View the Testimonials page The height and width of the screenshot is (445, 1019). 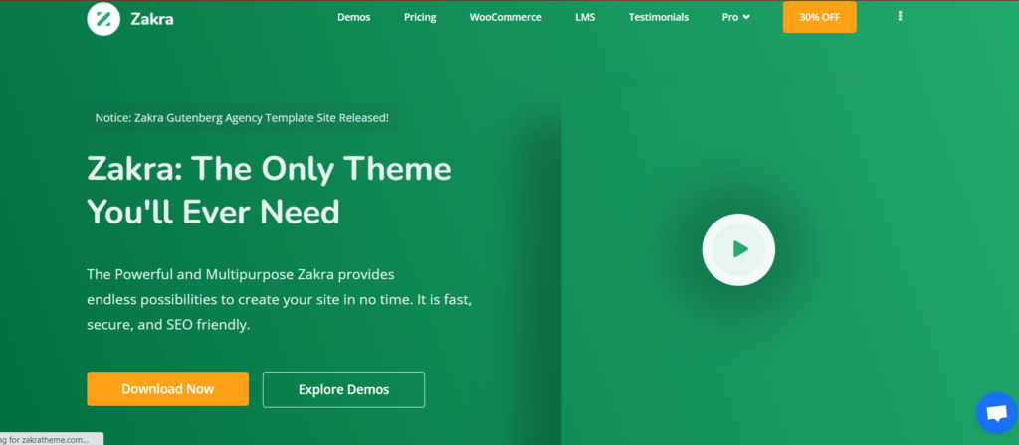tap(659, 18)
